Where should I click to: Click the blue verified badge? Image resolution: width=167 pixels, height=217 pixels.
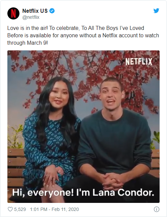coord(52,11)
